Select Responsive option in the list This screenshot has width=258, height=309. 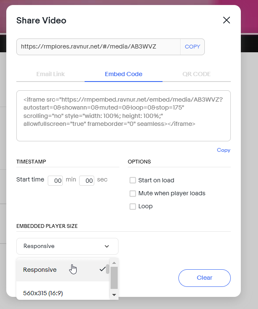(x=63, y=270)
